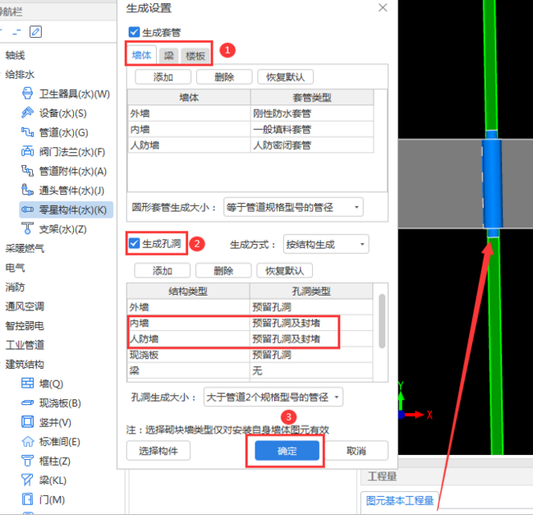Click the hole table vertical scrollbar
The height and width of the screenshot is (515, 533).
coord(382,321)
